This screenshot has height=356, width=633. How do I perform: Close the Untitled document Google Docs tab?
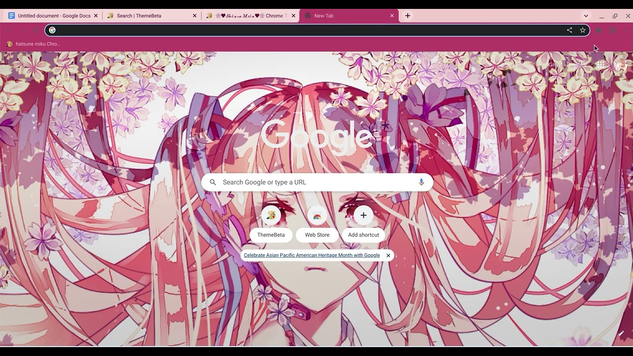click(x=96, y=16)
